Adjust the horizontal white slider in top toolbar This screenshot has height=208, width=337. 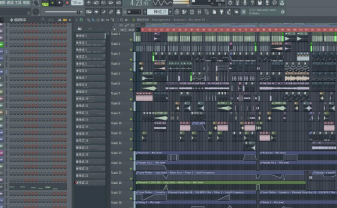(64, 12)
